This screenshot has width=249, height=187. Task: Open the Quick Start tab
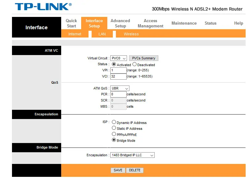tap(71, 23)
